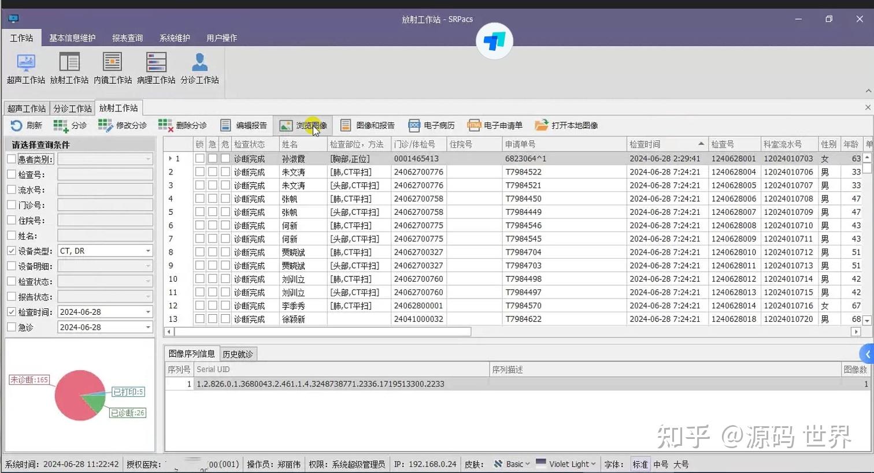The image size is (874, 473).
Task: Enable the 姓名 name filter checkbox
Action: tap(12, 235)
